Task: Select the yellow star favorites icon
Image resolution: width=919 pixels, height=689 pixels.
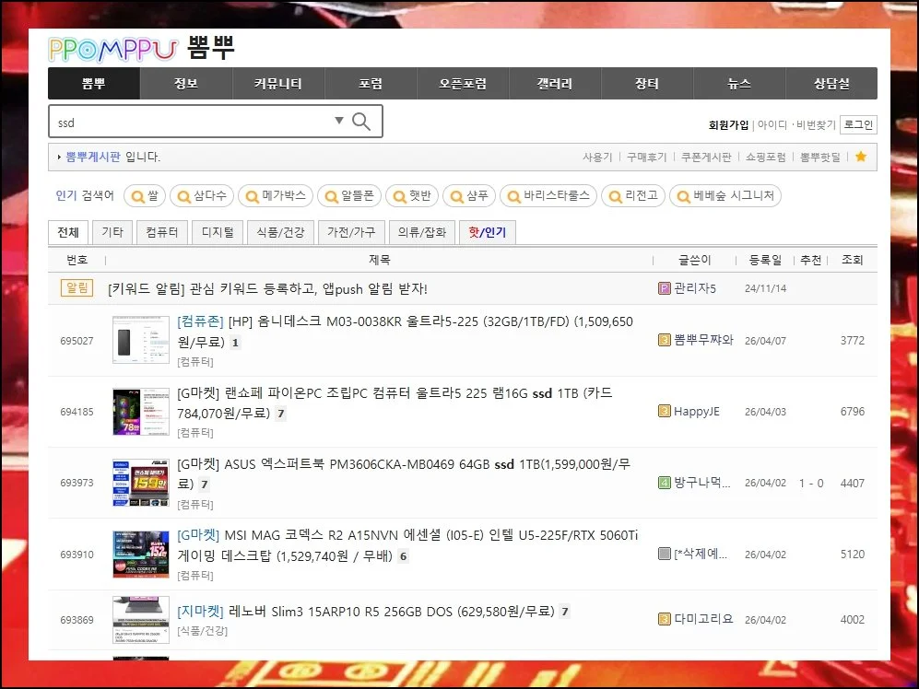Action: pyautogui.click(x=863, y=157)
